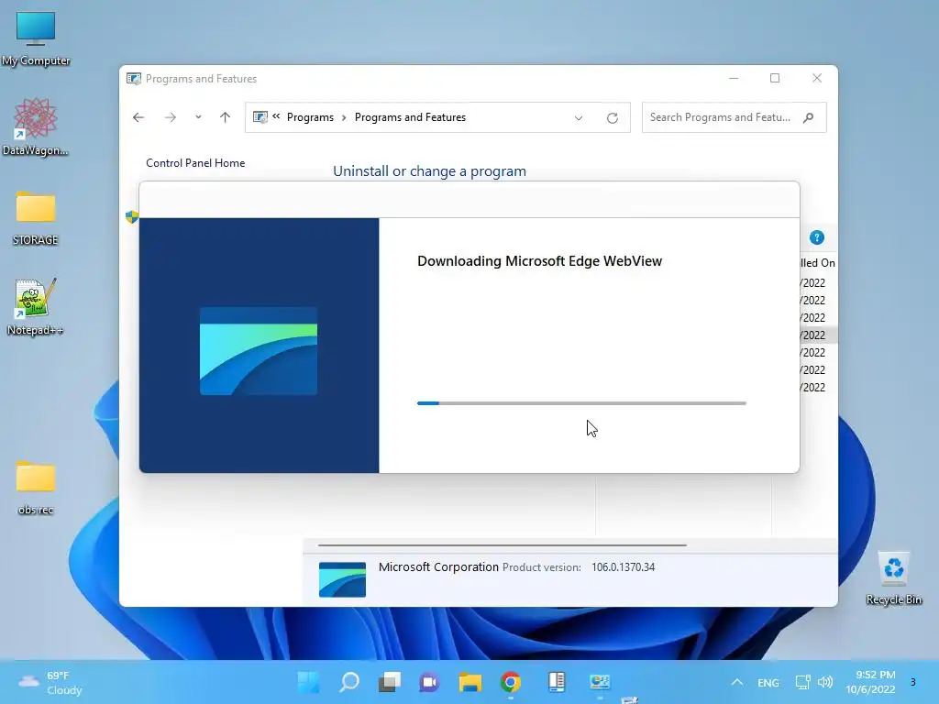Click Uninstall or change a program heading

pyautogui.click(x=429, y=171)
